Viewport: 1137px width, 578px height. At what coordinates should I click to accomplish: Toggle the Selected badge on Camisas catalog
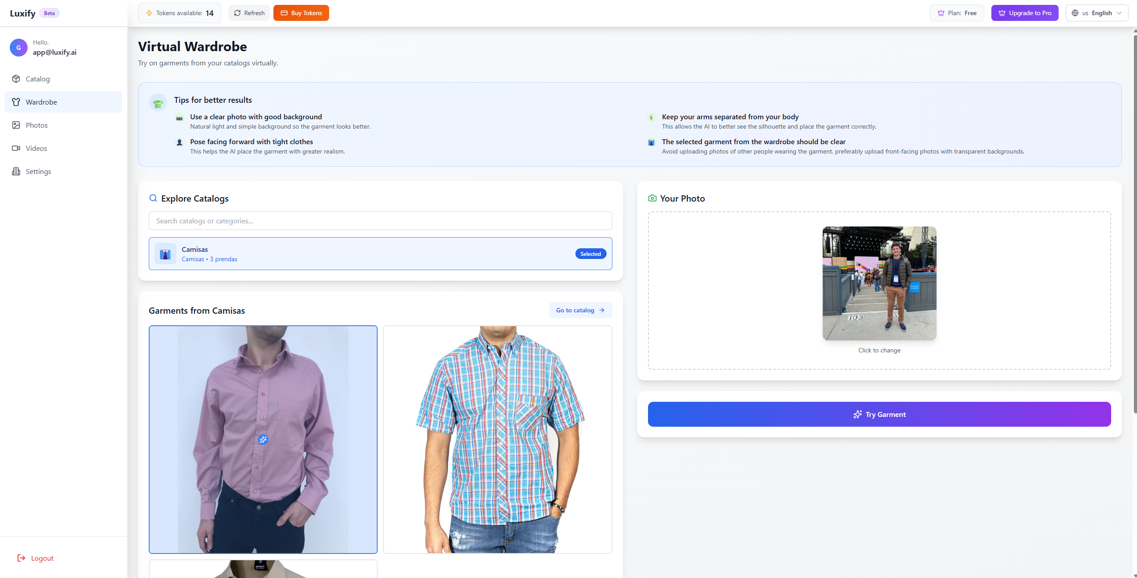pos(591,254)
